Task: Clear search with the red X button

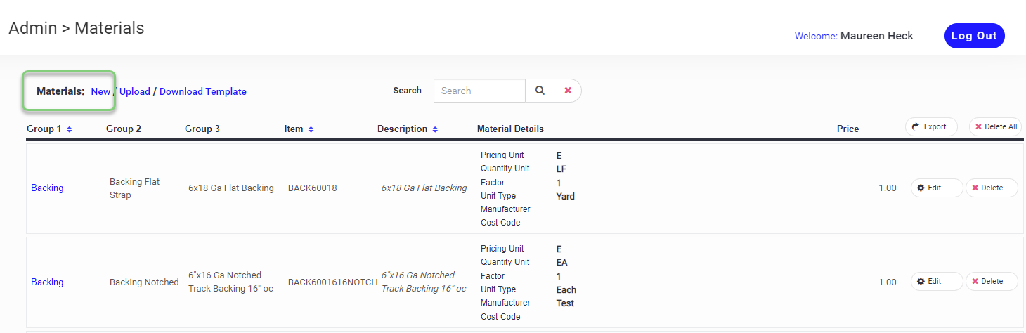Action: (x=568, y=91)
